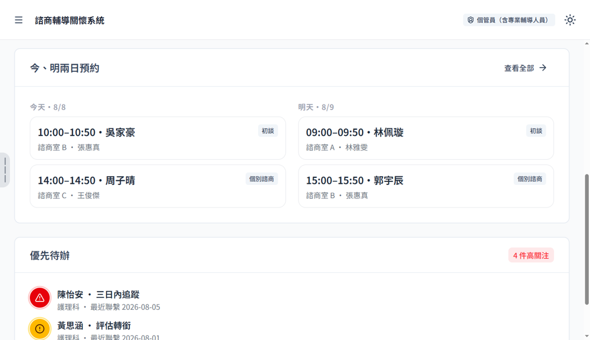Click the sidebar handle on the left edge
590x340 pixels.
[5, 170]
